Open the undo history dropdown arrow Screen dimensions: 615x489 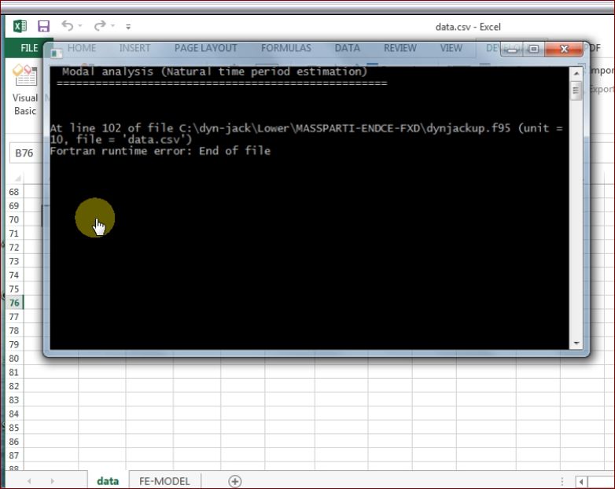coord(80,26)
